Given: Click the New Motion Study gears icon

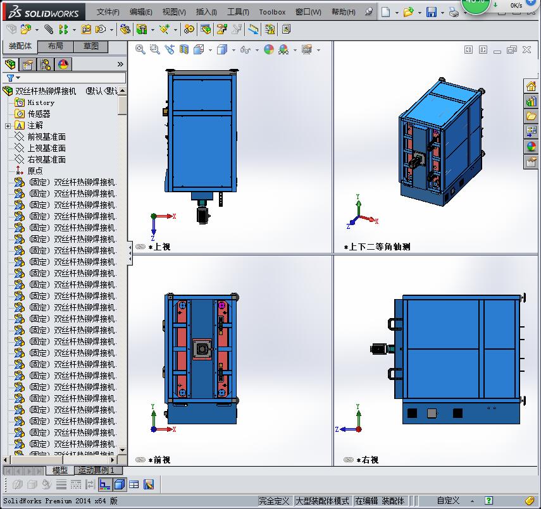Looking at the screenshot, I should coord(189,30).
